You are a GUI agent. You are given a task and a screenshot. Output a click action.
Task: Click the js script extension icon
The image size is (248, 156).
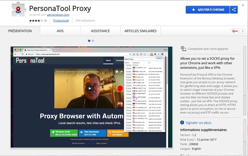pyautogui.click(x=145, y=54)
